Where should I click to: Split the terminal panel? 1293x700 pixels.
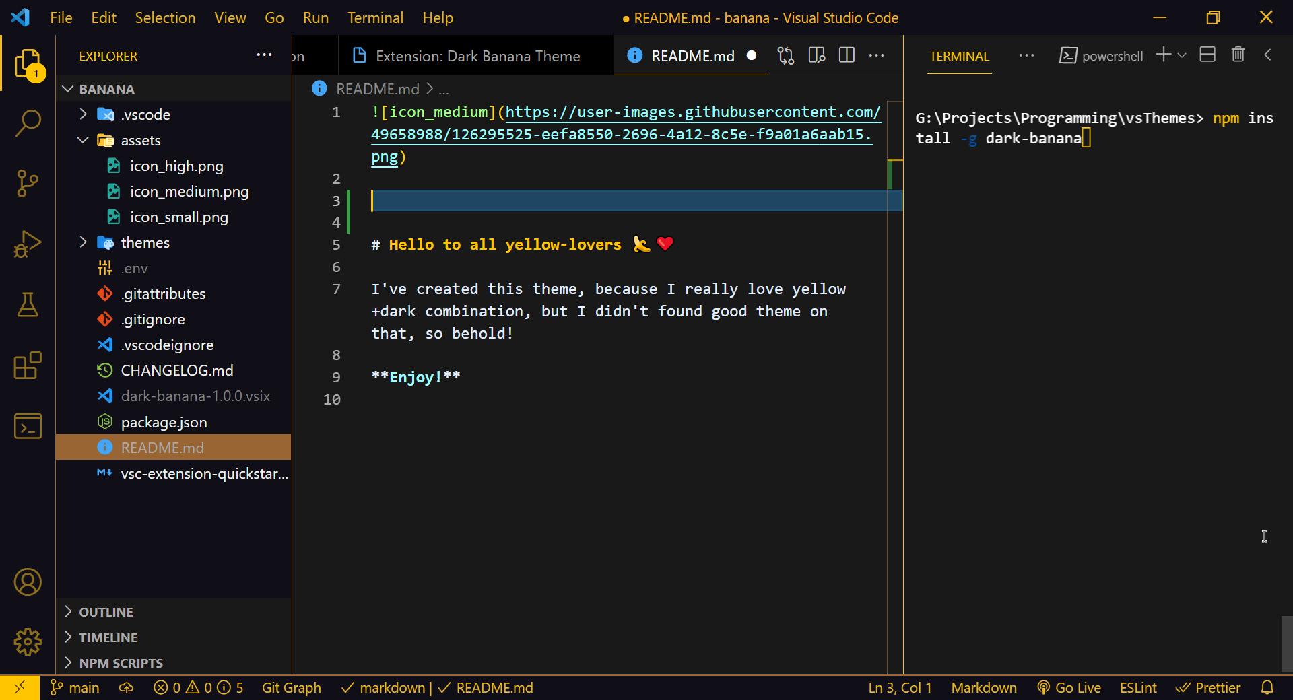[1207, 55]
